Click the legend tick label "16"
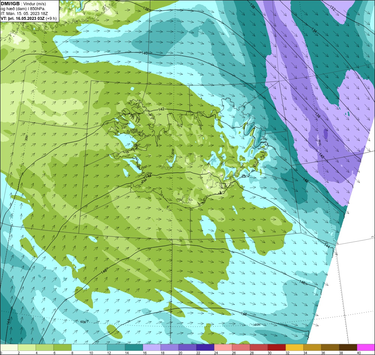This screenshot has width=375, height=355. [x=145, y=353]
